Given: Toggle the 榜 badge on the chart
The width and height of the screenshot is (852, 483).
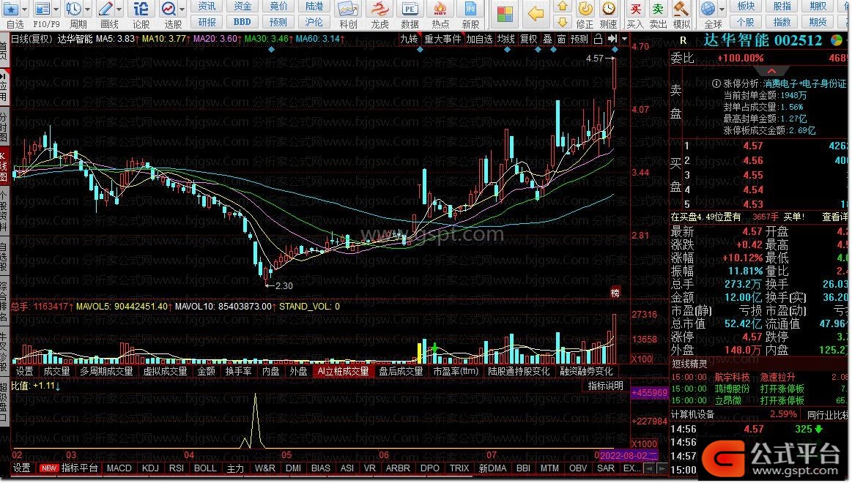Looking at the screenshot, I should click(x=615, y=293).
